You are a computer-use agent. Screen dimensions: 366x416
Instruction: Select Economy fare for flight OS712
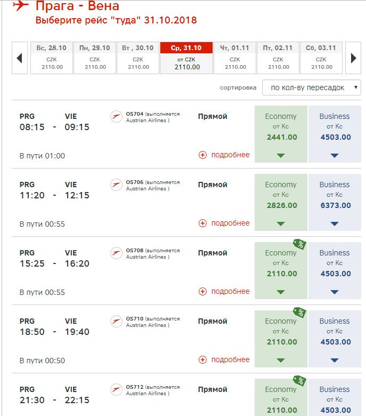(x=281, y=397)
